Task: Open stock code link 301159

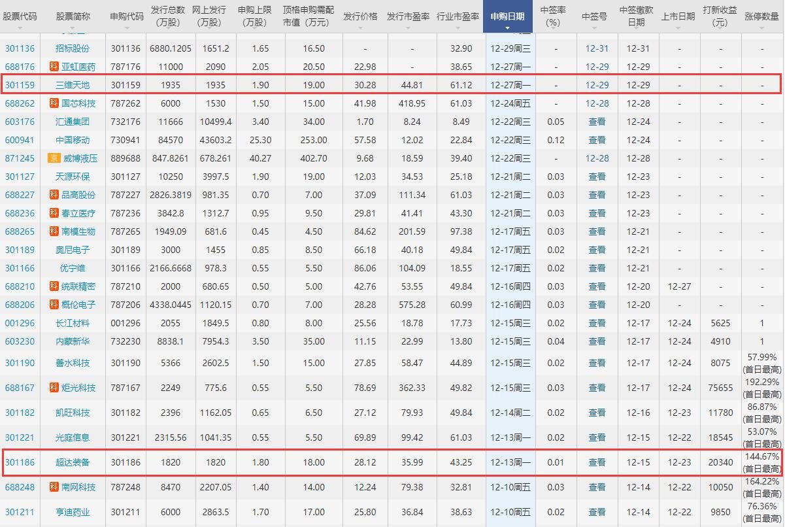Action: click(x=20, y=85)
